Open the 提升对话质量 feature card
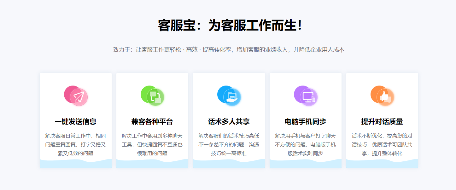Screen dimensions: 456x190 click(x=382, y=120)
